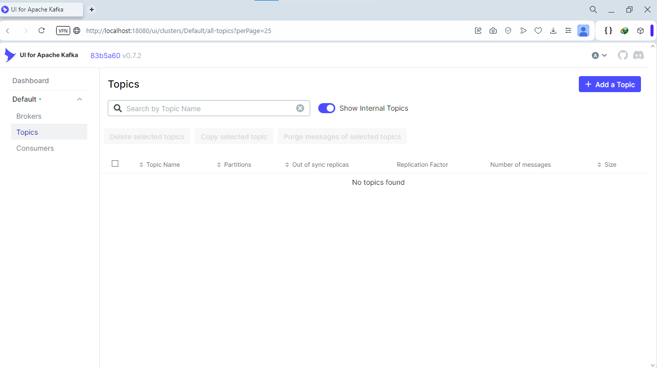Sort table by Partitions column
The width and height of the screenshot is (657, 368).
pos(234,165)
